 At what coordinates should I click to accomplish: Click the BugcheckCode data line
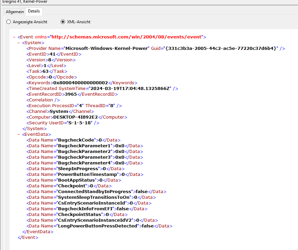tap(73, 140)
